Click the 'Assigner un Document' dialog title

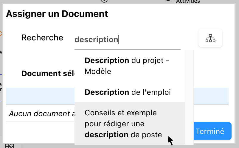click(x=57, y=14)
